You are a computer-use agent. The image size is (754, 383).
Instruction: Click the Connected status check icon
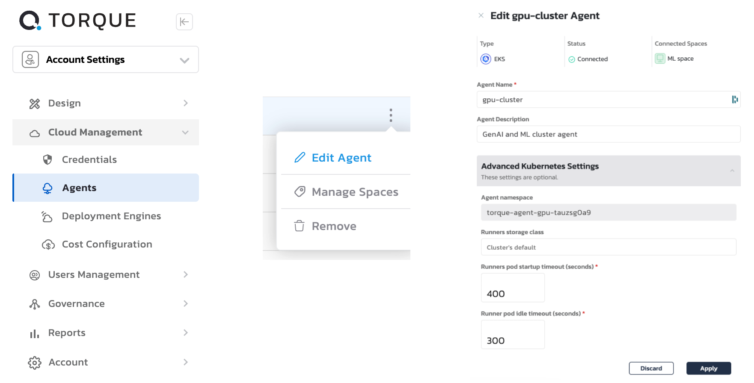572,59
